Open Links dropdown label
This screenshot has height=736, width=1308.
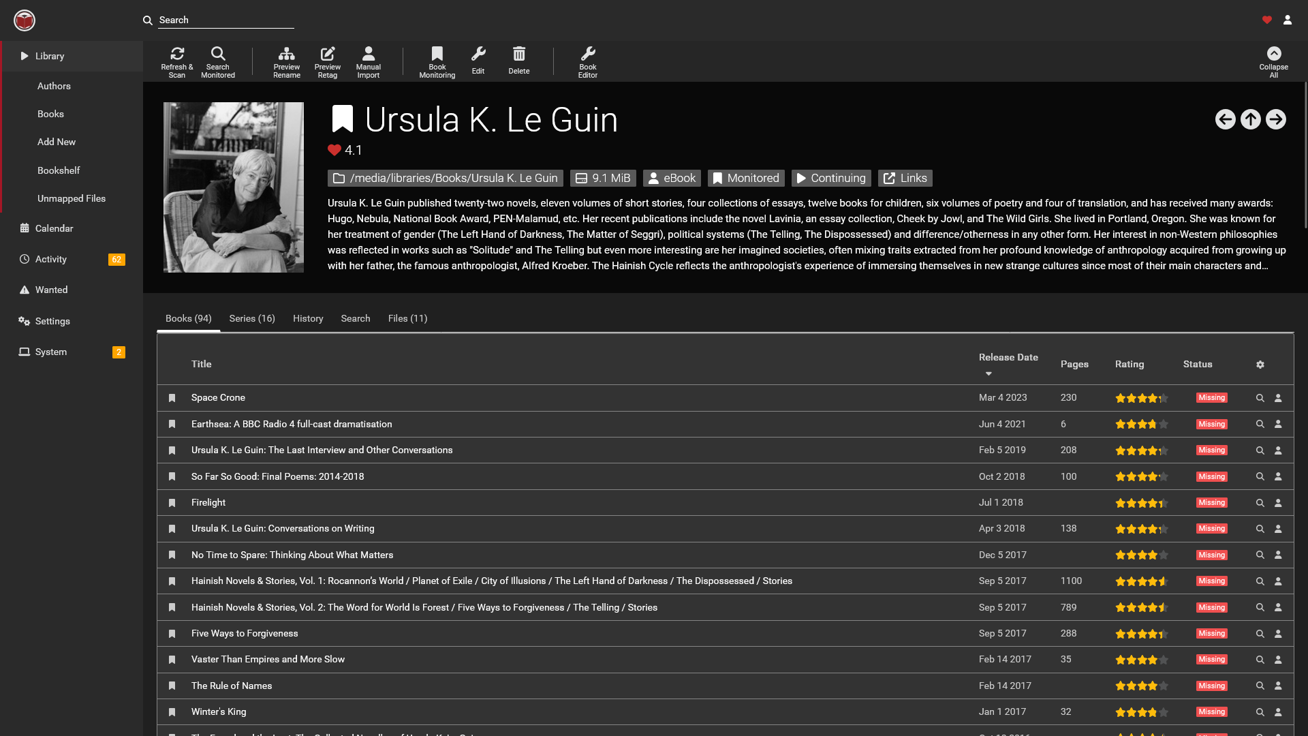click(x=905, y=178)
